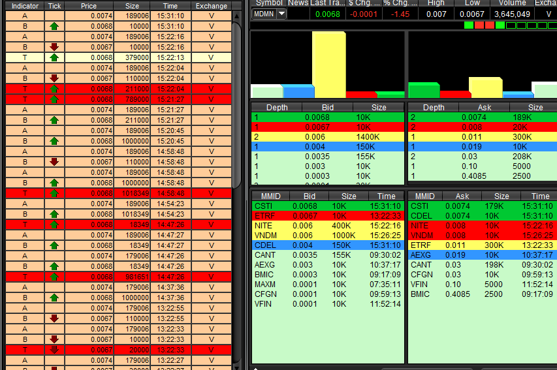This screenshot has width=557, height=370.
Task: Click the red down-tick arrow at 15:22:16
Action: coord(54,47)
